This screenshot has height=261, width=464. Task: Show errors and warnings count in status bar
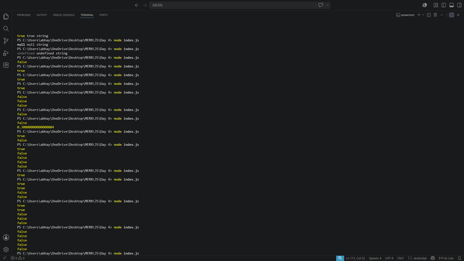[x=17, y=258]
